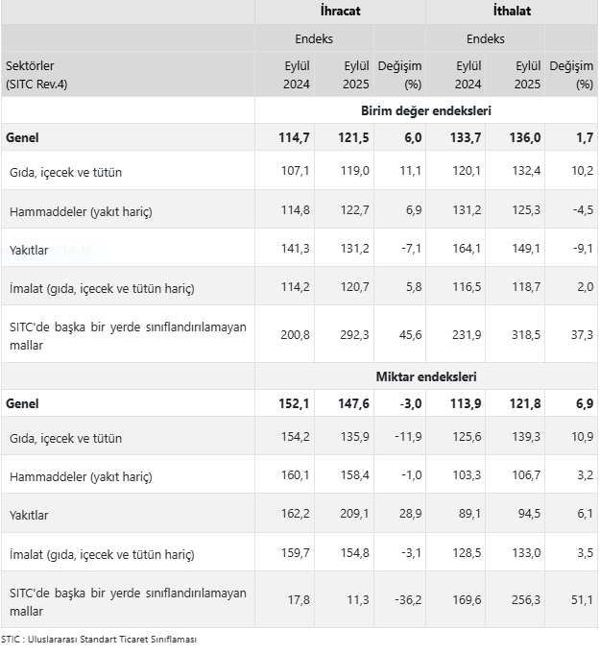Click the İhracat column group header
The width and height of the screenshot is (600, 654).
[x=340, y=12]
